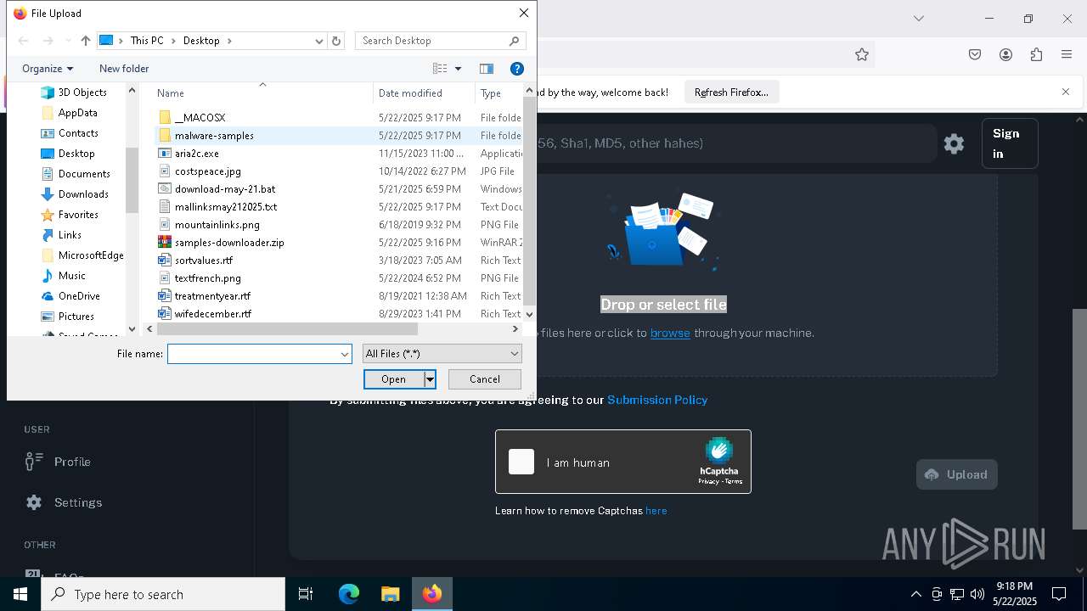This screenshot has height=611, width=1087.
Task: Open the notification center icon
Action: (1059, 594)
